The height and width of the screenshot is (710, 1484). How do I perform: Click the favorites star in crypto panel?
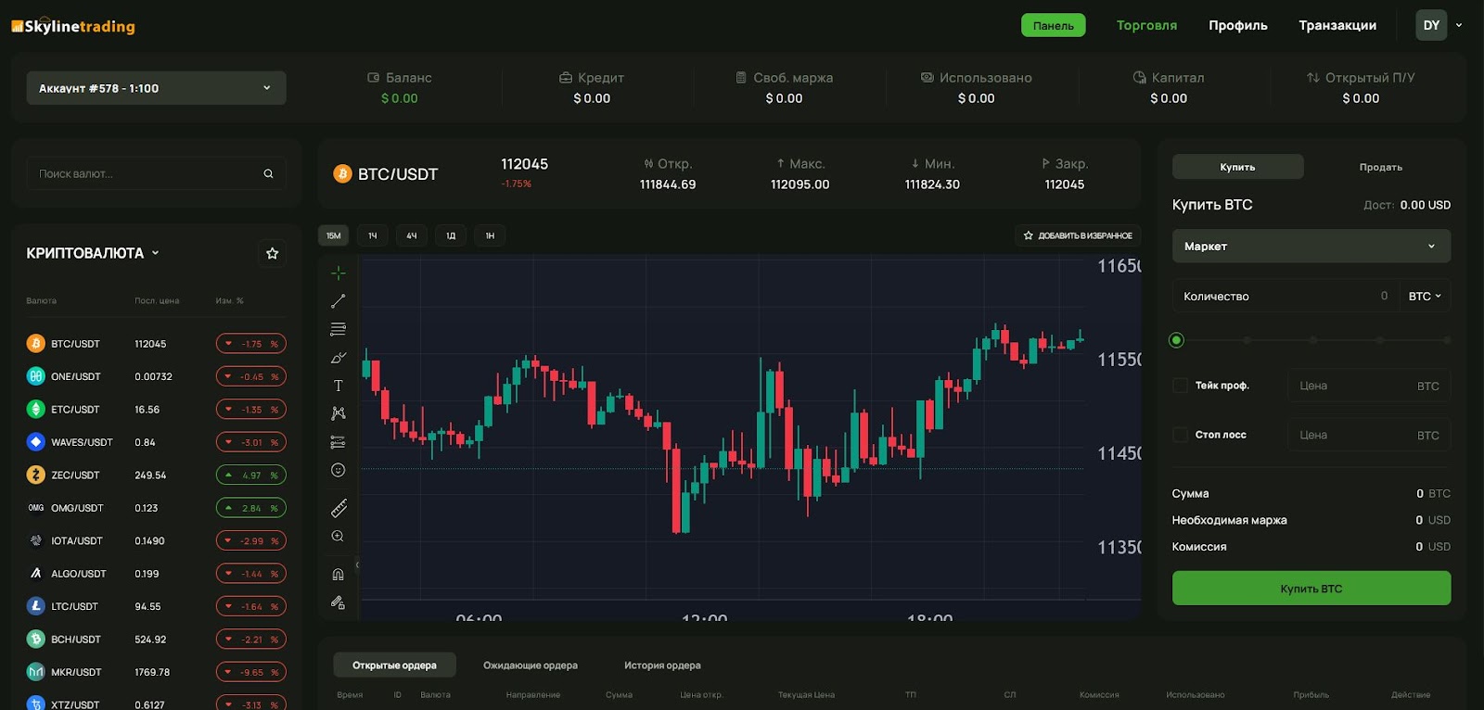tap(272, 253)
